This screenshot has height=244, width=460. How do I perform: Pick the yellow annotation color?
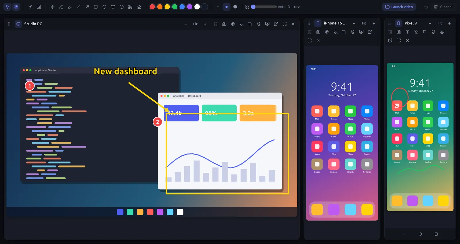pos(167,7)
